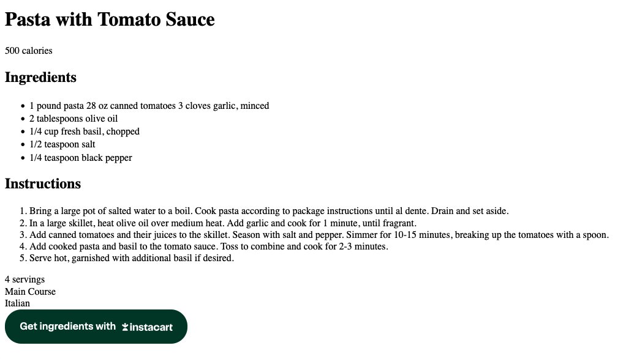Click instruction step 1 about boiling water
Image resolution: width=634 pixels, height=359 pixels.
click(x=269, y=211)
